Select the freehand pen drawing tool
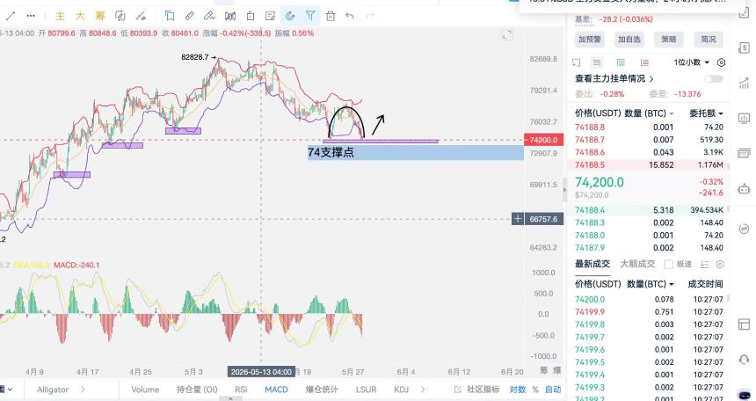This screenshot has width=756, height=401. [x=210, y=16]
